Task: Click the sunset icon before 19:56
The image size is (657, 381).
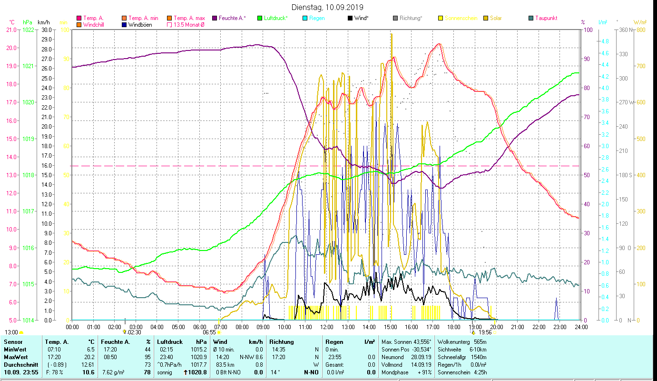Action: click(x=474, y=332)
